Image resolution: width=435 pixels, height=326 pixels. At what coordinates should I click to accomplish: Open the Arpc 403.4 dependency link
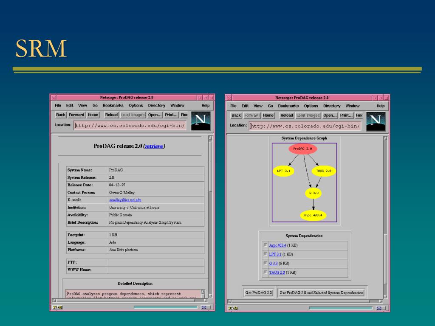pyautogui.click(x=277, y=245)
